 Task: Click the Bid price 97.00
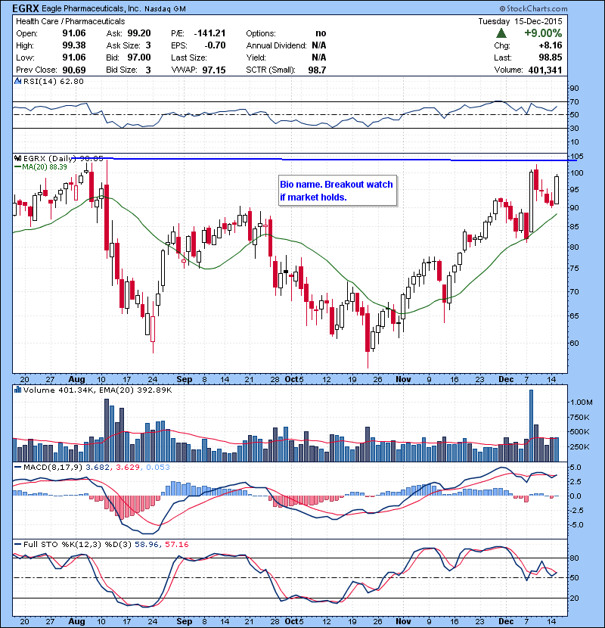tap(139, 58)
